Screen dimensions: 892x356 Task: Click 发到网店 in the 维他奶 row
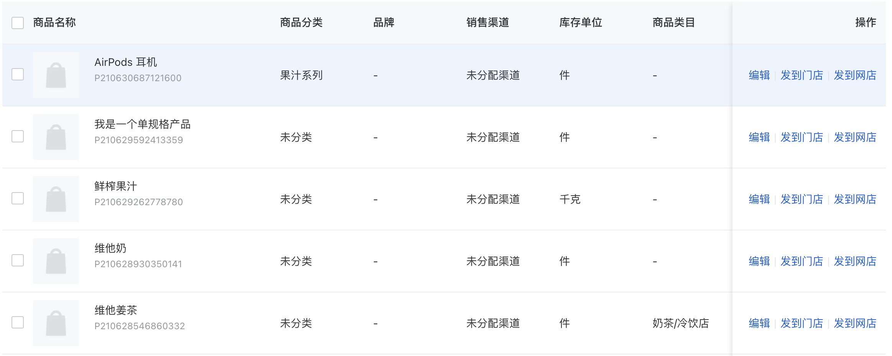(x=855, y=261)
